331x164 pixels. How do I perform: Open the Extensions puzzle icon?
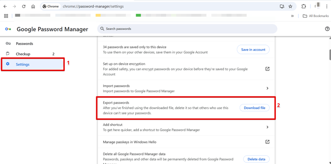(304, 6)
